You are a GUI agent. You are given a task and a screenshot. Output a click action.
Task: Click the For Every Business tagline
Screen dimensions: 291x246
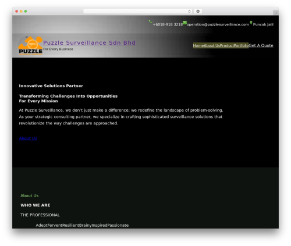pyautogui.click(x=58, y=49)
